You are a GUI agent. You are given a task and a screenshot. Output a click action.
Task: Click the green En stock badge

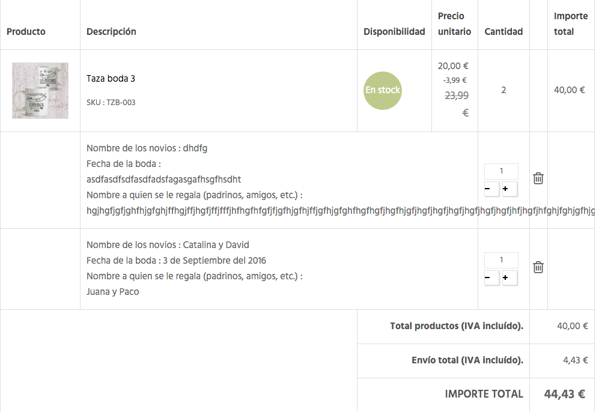pos(383,90)
